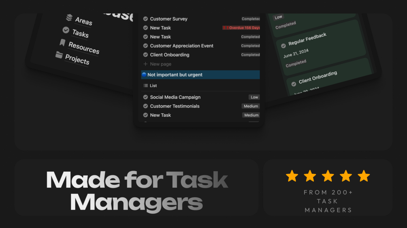
Task: Open the Areas stack icon
Action: [x=69, y=18]
